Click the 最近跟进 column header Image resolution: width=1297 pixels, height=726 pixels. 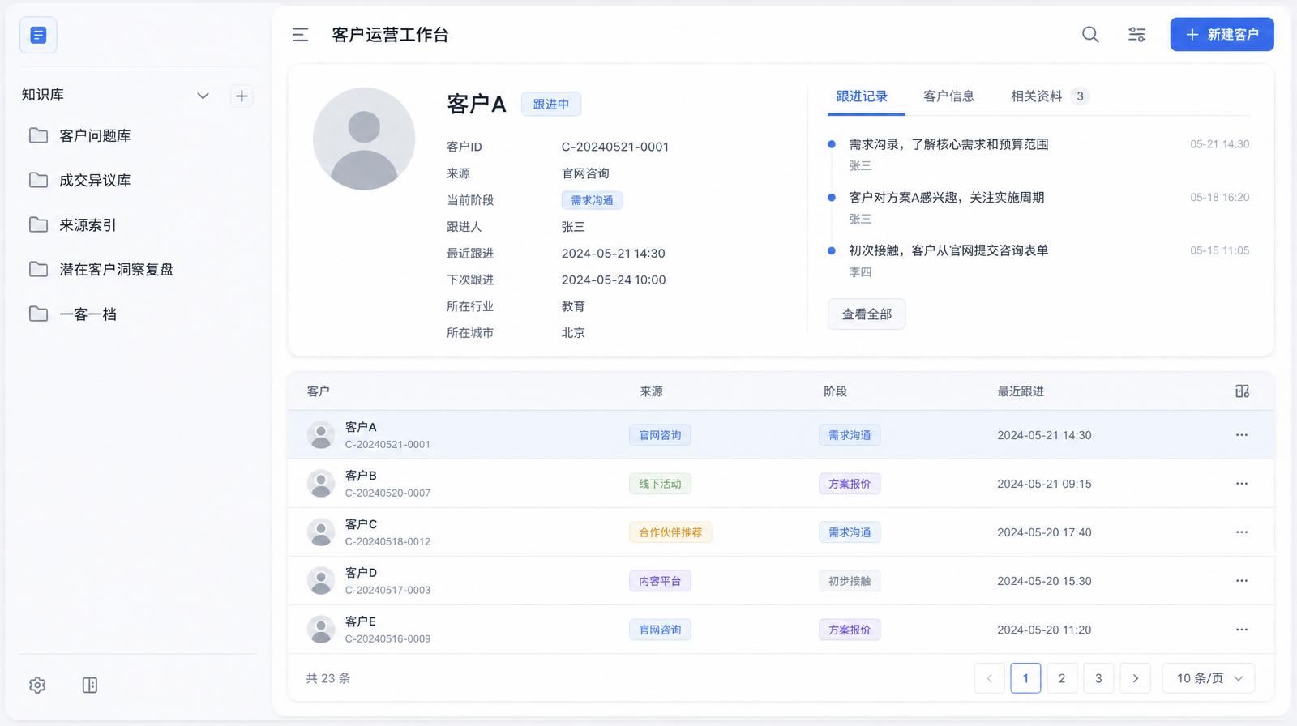(x=1021, y=391)
